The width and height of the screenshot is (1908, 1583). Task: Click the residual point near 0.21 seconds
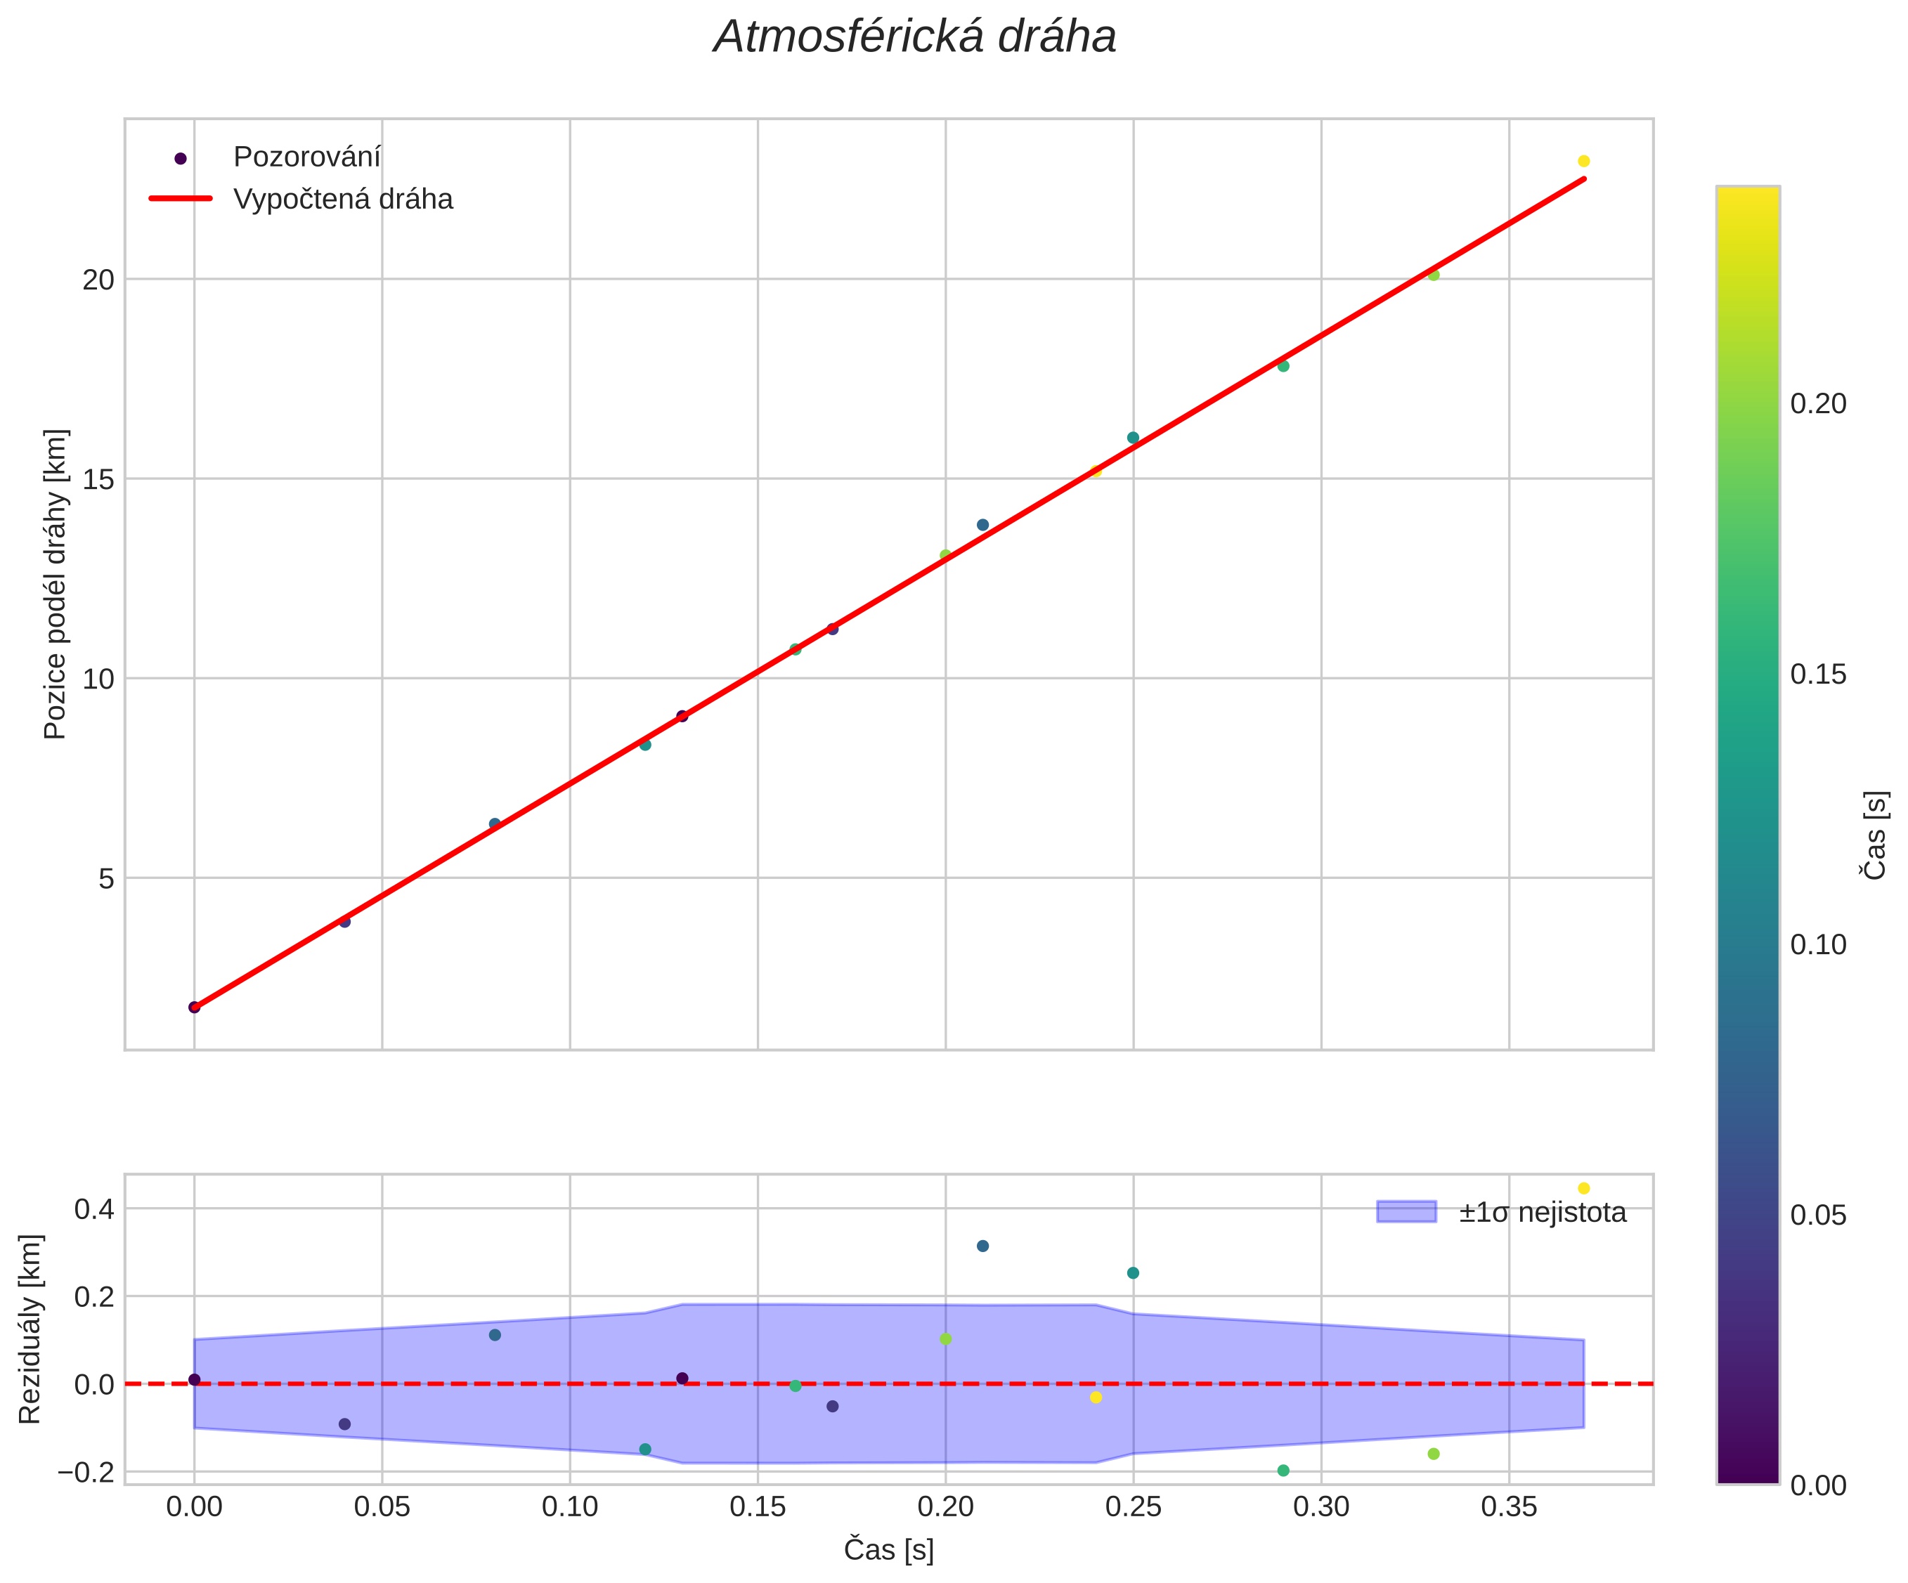coord(982,1246)
